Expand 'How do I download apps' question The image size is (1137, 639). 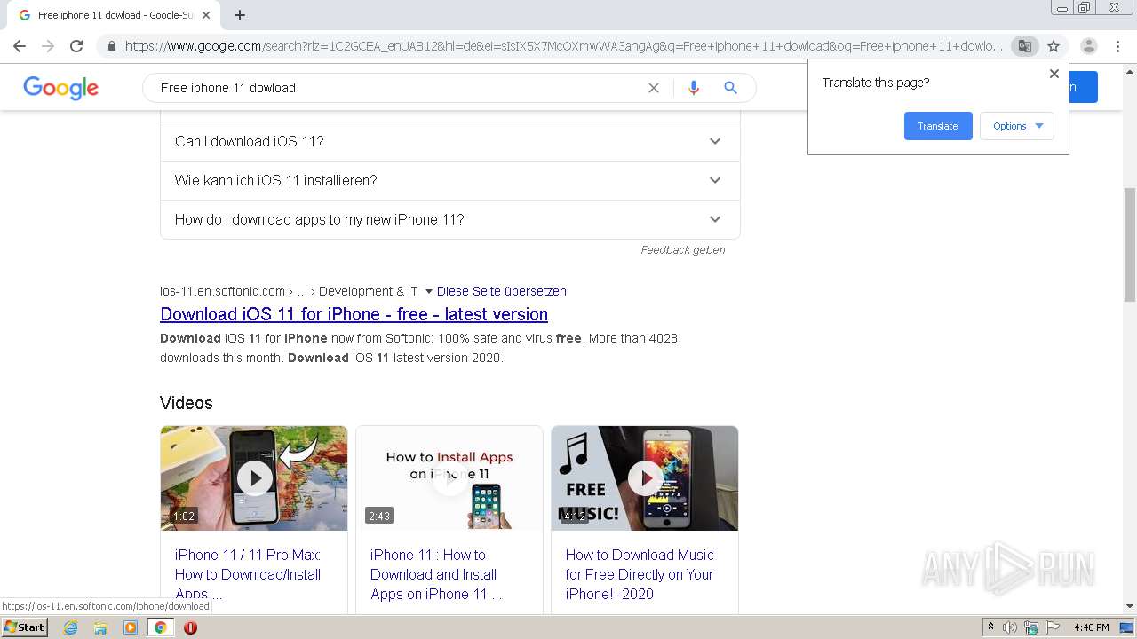pyautogui.click(x=449, y=219)
